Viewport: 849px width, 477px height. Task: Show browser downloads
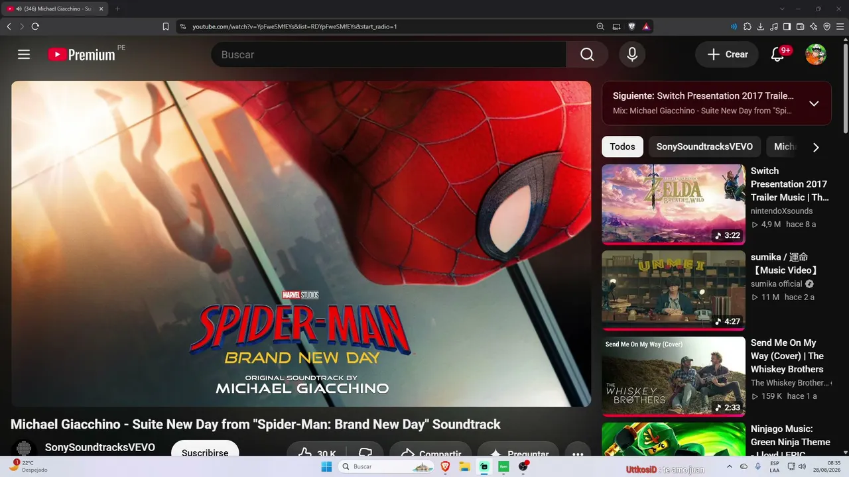760,26
